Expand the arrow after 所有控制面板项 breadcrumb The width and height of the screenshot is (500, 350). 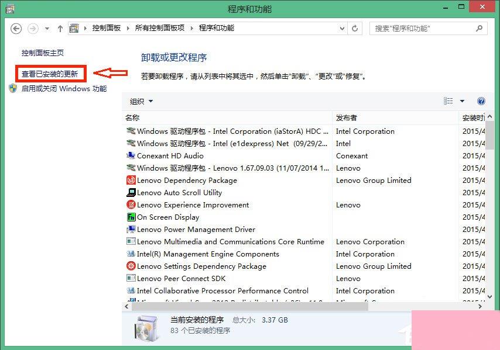coord(191,28)
